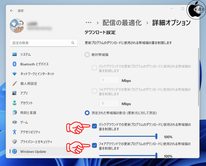Click the network Wi-Fi icon
206x166 pixels.
[x=14, y=74]
